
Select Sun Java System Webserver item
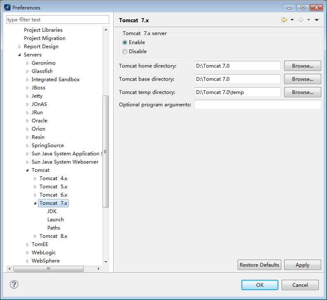click(x=65, y=162)
